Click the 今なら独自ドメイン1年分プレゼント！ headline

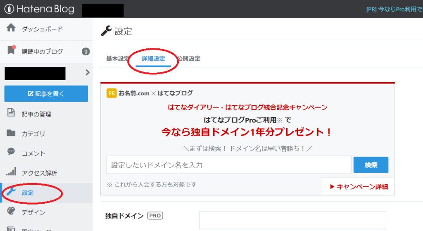[x=246, y=132]
